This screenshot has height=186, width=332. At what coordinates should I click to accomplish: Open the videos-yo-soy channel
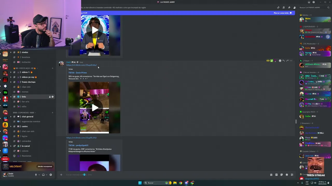tap(29, 77)
